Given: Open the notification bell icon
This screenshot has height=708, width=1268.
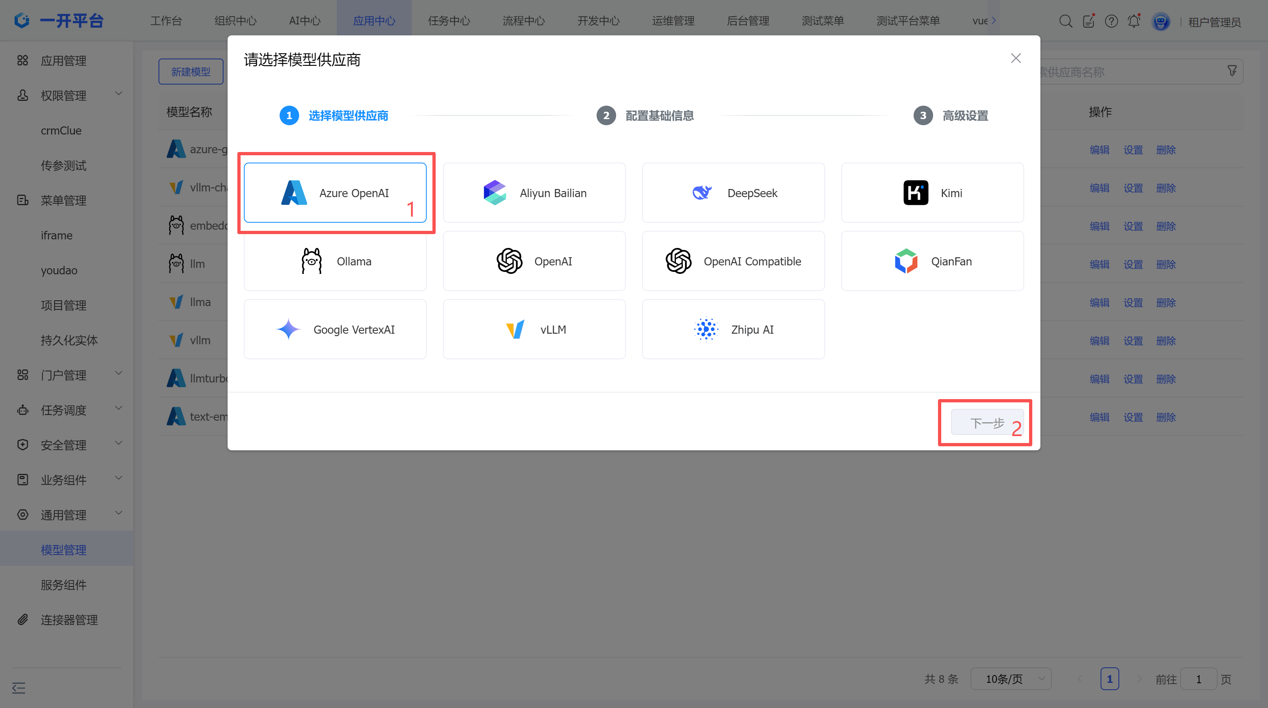Looking at the screenshot, I should (1133, 21).
